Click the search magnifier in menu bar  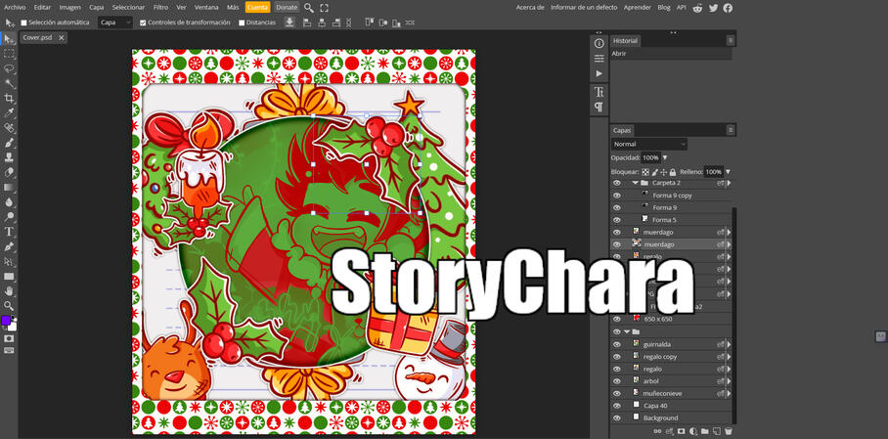click(x=309, y=7)
